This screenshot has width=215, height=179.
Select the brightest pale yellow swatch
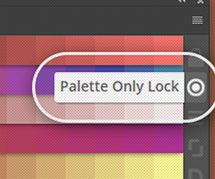169,166
